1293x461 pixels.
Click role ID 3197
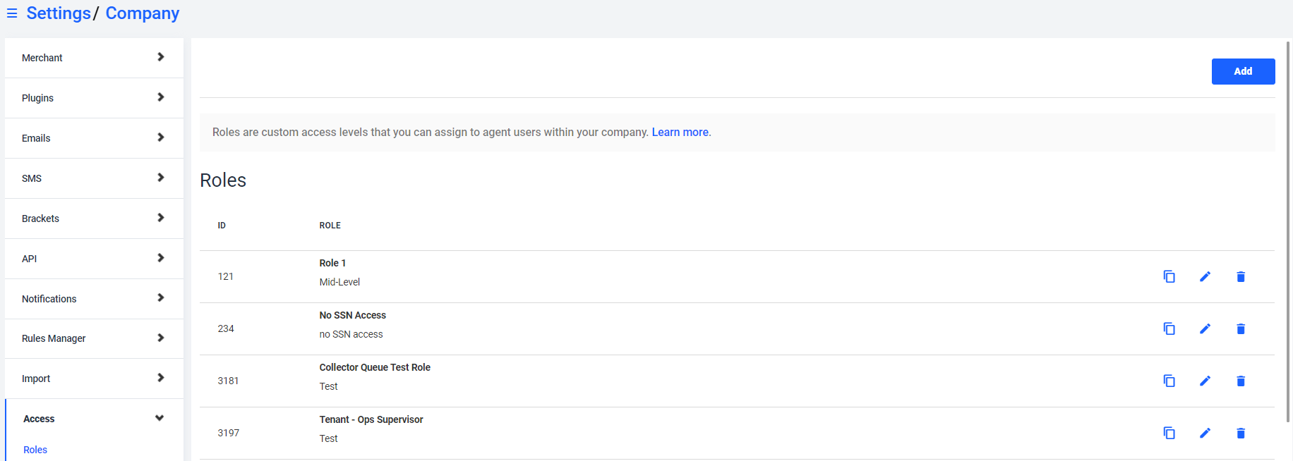(228, 433)
